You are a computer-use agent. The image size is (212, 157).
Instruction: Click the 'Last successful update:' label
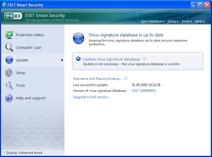click(x=90, y=85)
